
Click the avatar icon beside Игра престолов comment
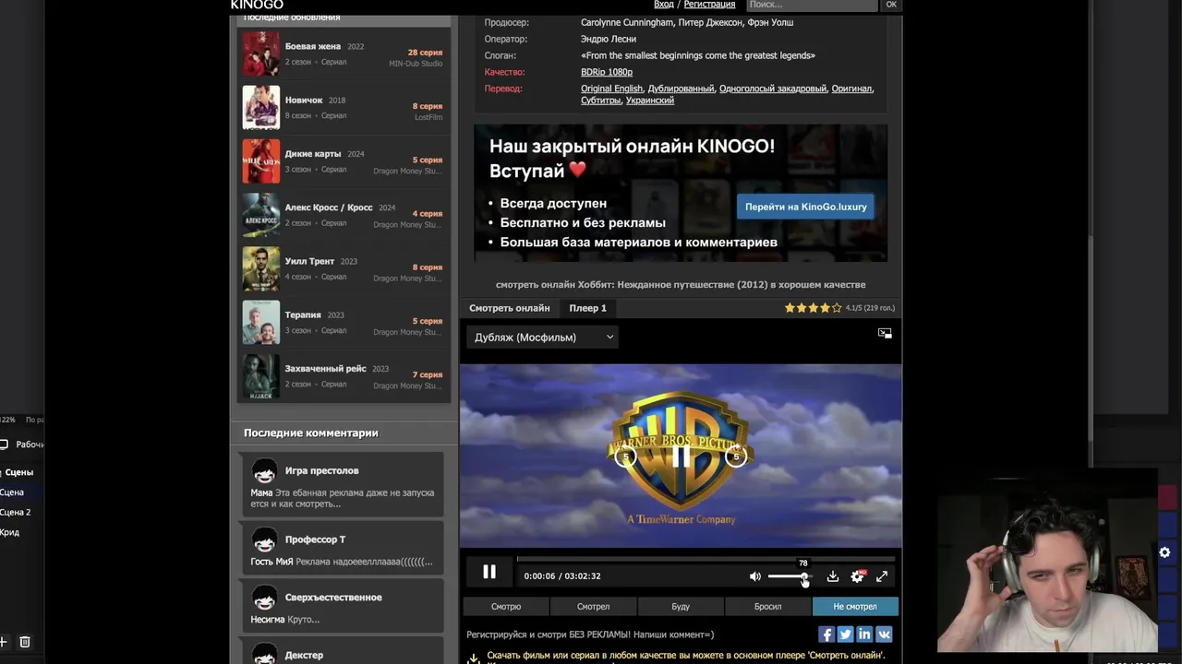(x=265, y=471)
